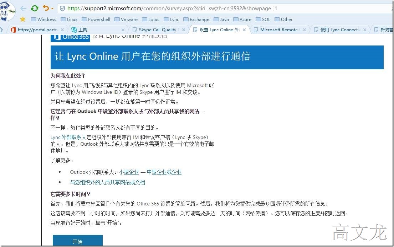Close the 设置 Lync Online tab
This screenshot has height=247, width=394.
coord(244,30)
